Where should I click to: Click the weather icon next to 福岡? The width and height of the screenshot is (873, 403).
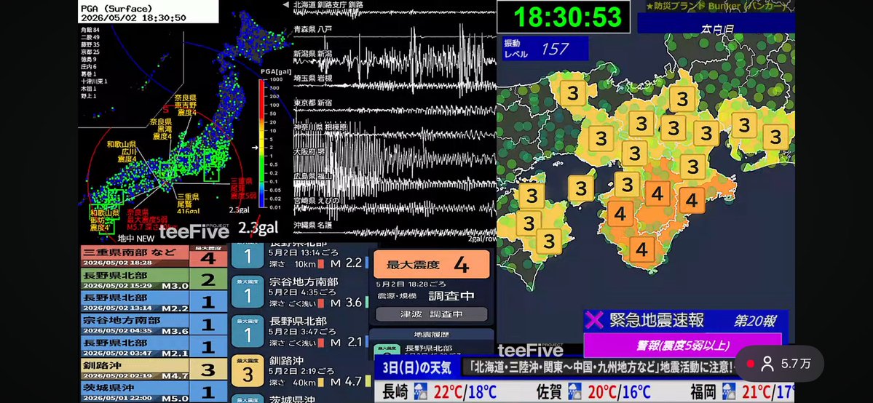tap(730, 392)
